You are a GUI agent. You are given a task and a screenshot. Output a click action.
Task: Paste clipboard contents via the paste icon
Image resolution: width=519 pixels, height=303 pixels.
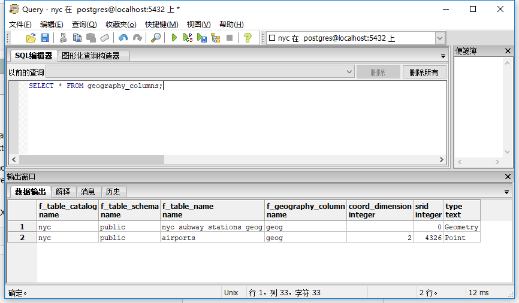[91, 38]
